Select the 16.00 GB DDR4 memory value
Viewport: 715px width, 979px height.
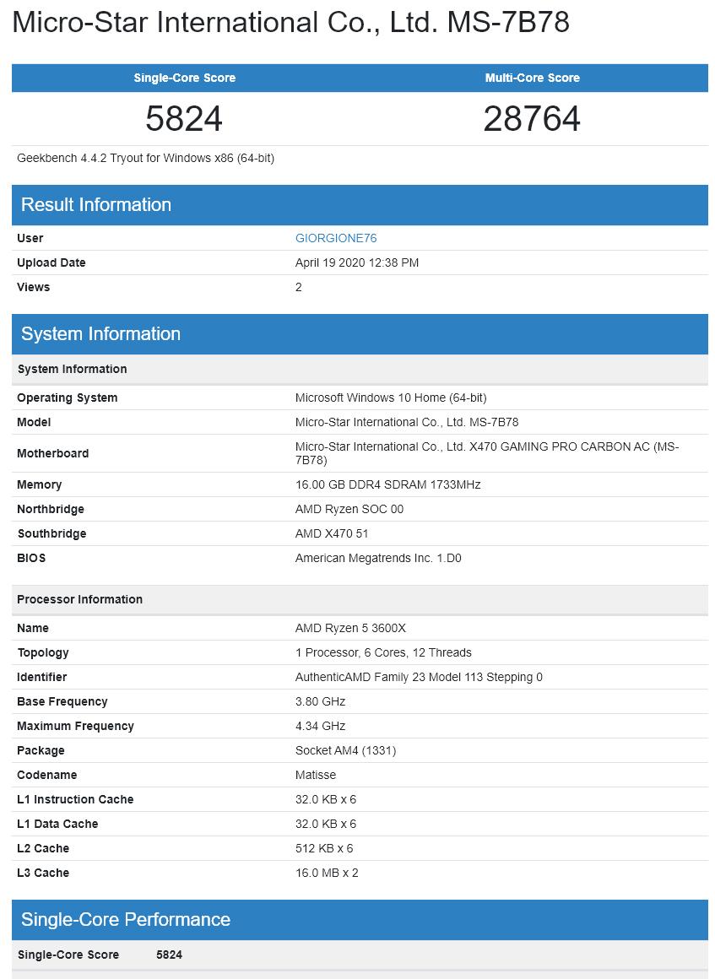(x=387, y=484)
